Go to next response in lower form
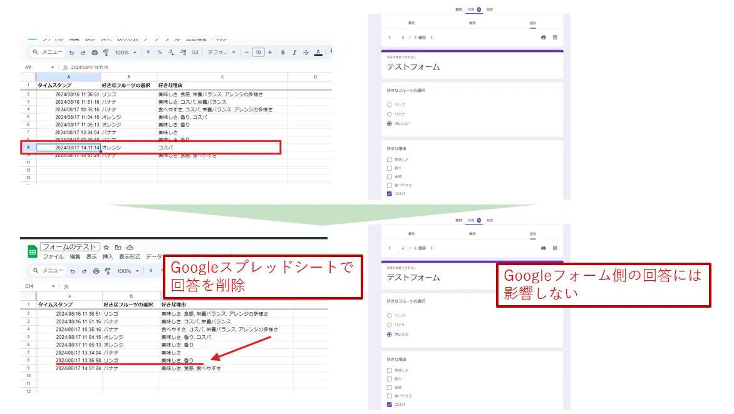Screen dimensions: 734x414 [432, 248]
